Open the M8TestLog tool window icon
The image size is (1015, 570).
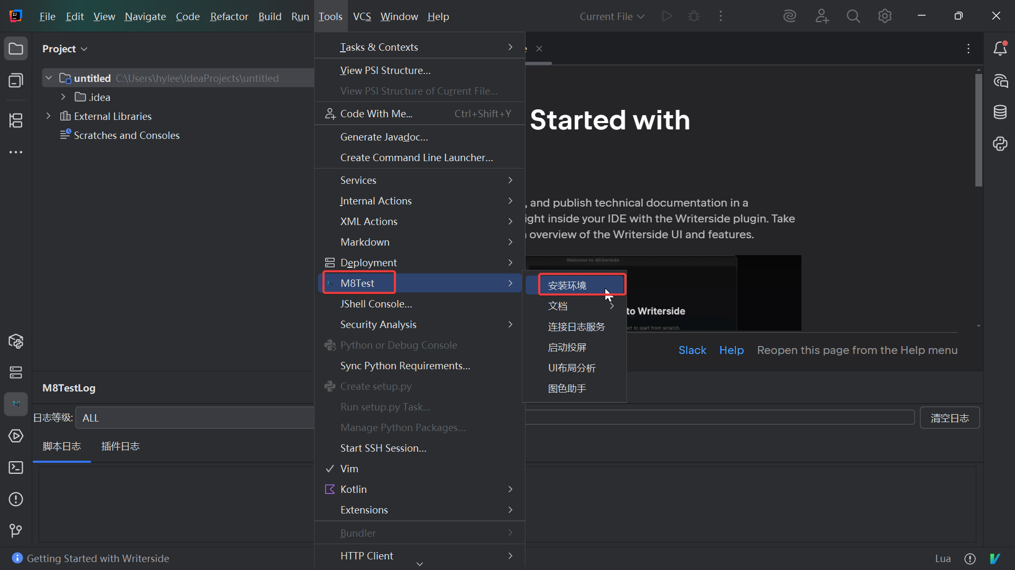tap(16, 404)
